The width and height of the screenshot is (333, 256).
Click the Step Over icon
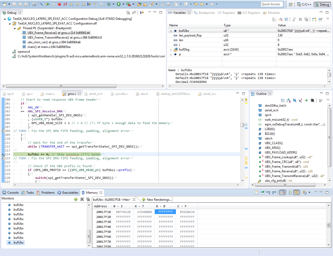[x=77, y=4]
